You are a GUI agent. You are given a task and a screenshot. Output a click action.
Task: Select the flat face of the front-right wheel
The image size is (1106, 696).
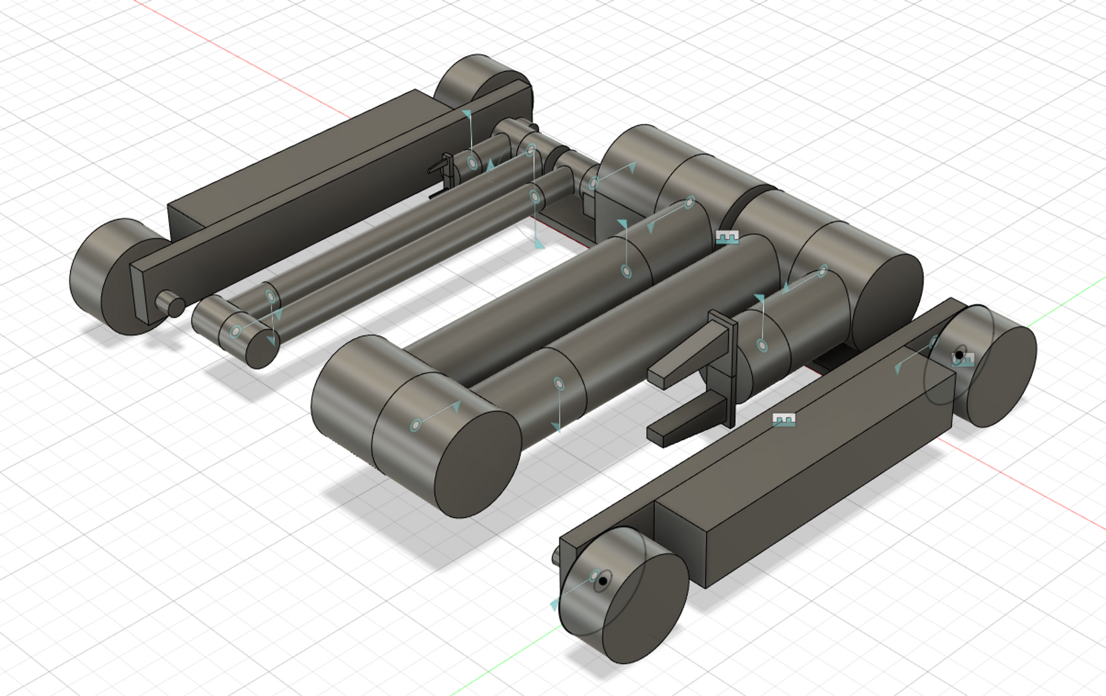coord(644,609)
